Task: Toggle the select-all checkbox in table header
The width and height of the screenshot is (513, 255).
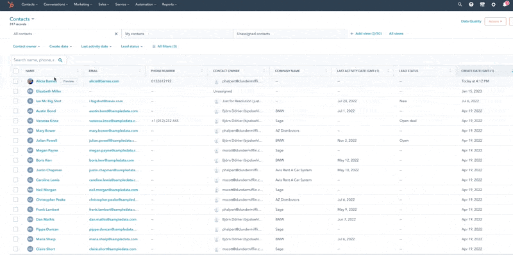Action: pyautogui.click(x=16, y=71)
